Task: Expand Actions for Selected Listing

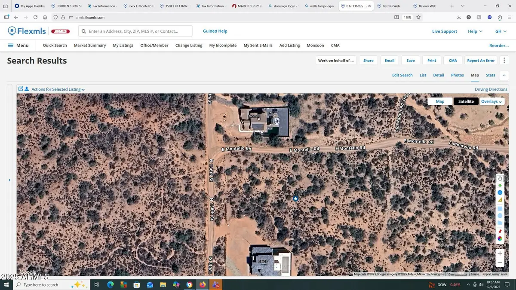Action: point(58,89)
